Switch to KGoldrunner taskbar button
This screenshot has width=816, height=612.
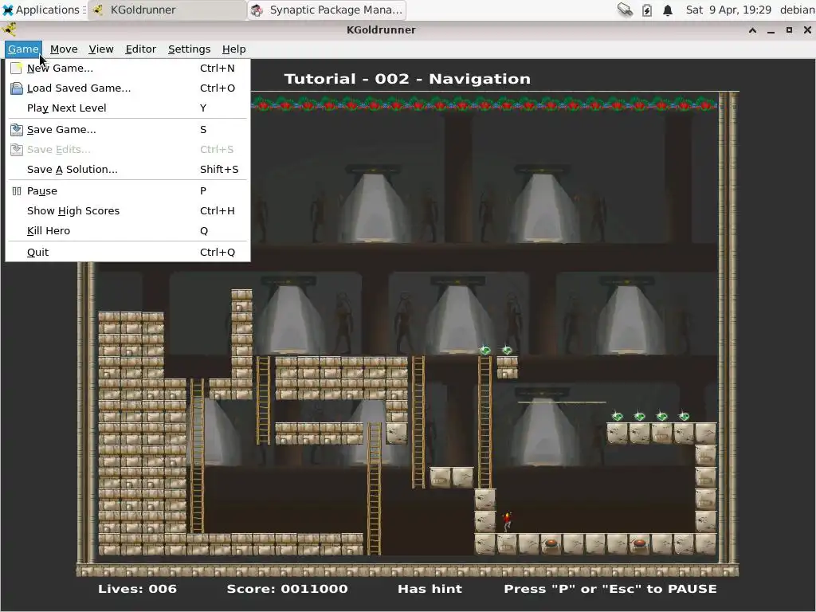point(167,10)
